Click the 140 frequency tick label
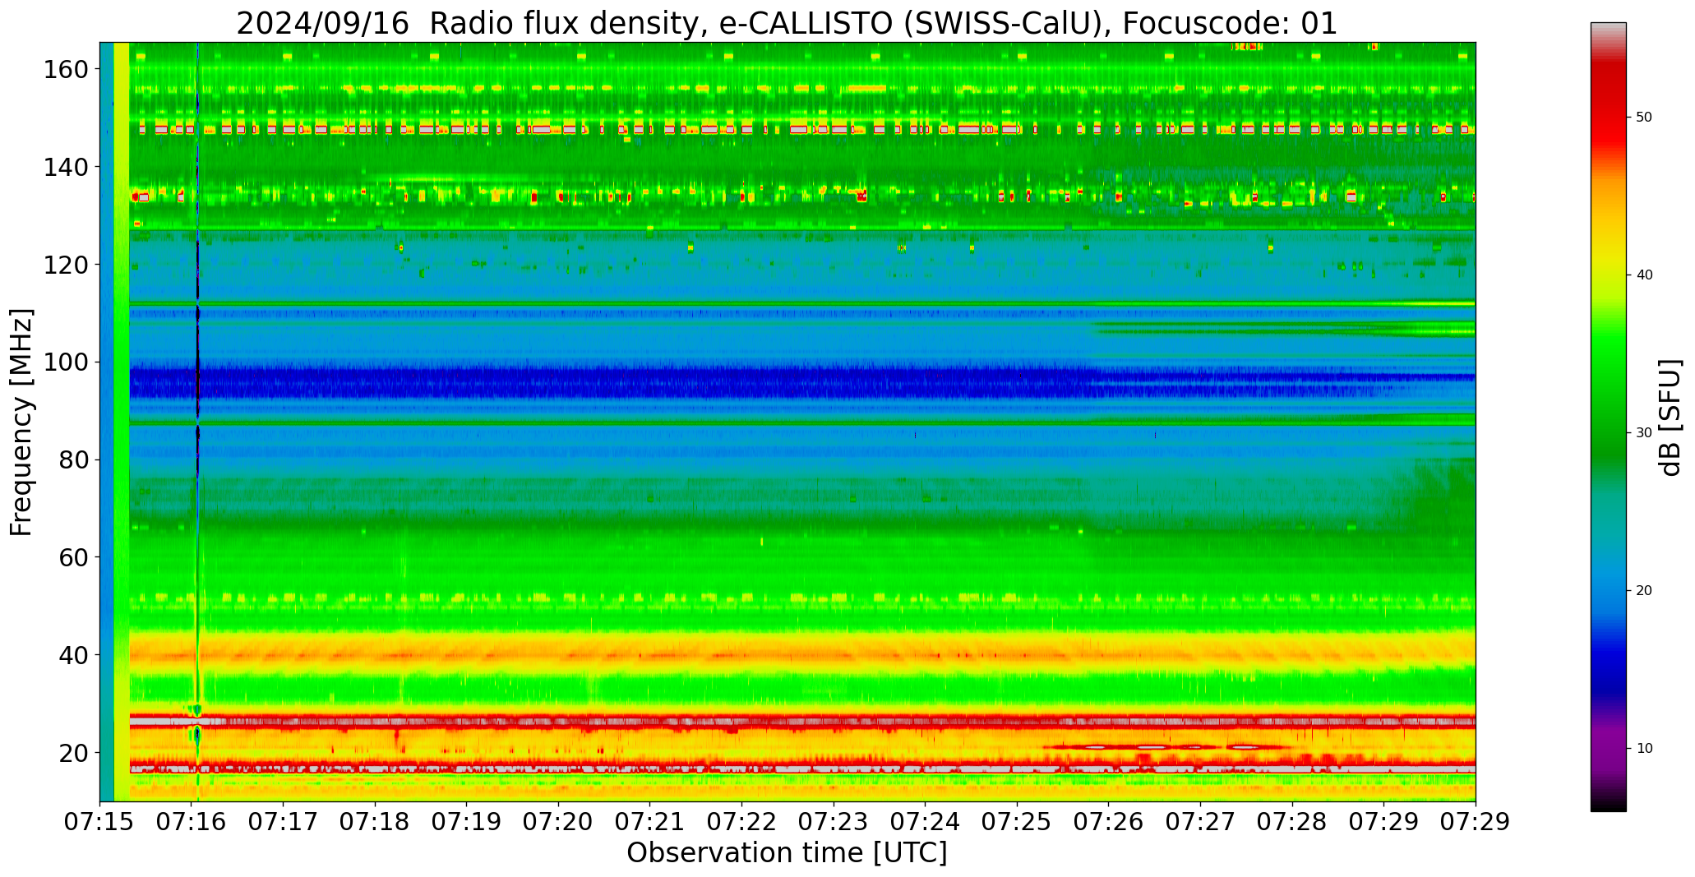The image size is (1695, 877). 67,167
